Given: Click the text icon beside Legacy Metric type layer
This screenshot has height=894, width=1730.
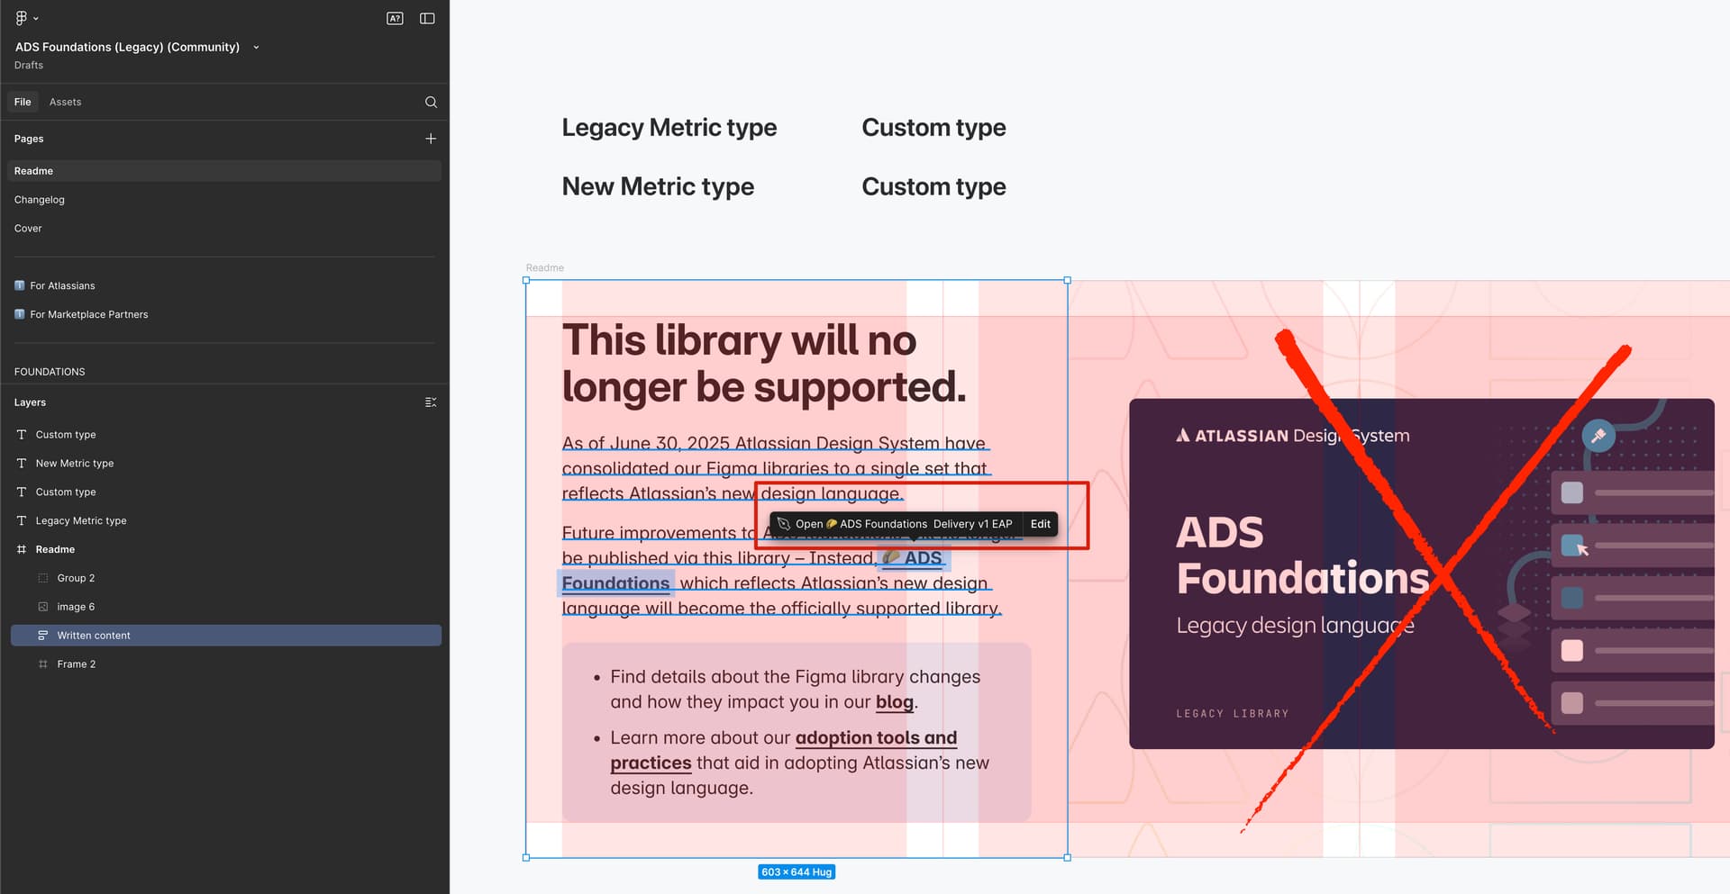Looking at the screenshot, I should (22, 521).
